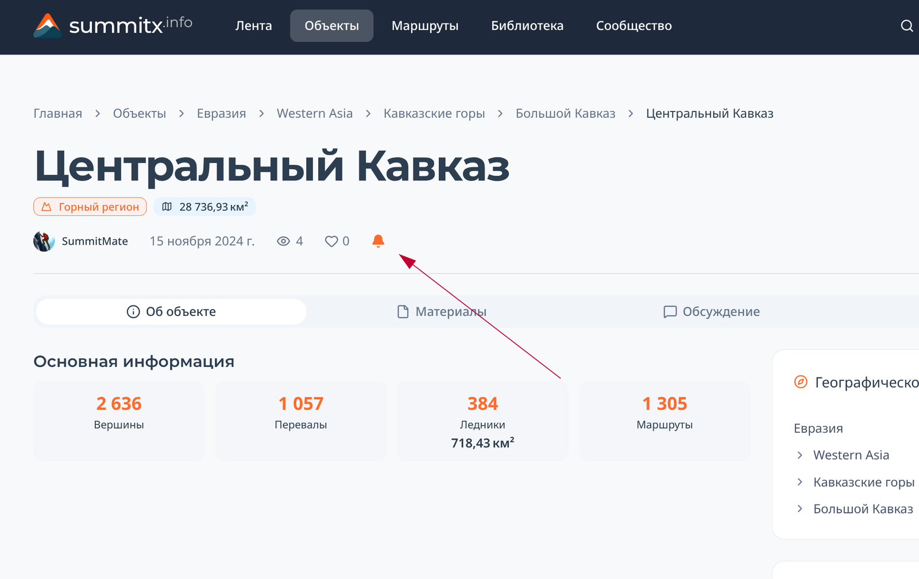Open search with the magnifier icon

click(x=906, y=26)
